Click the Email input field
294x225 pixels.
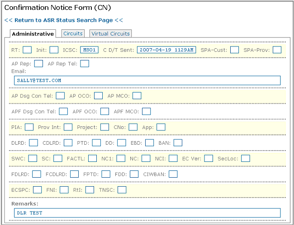coord(147,80)
